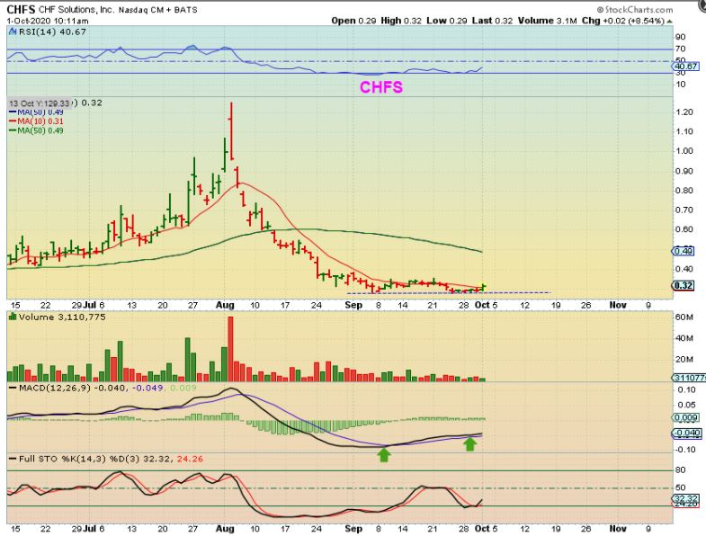Click the 0.49 moving-average tag on price axis
Image resolution: width=706 pixels, height=536 pixels.
684,251
